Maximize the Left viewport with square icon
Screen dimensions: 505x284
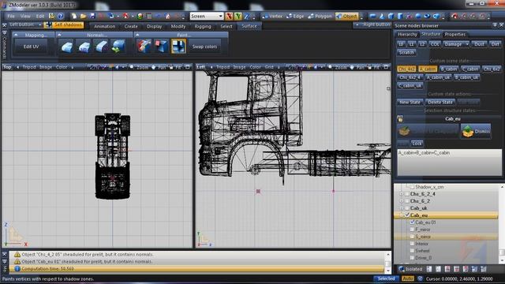pos(386,67)
